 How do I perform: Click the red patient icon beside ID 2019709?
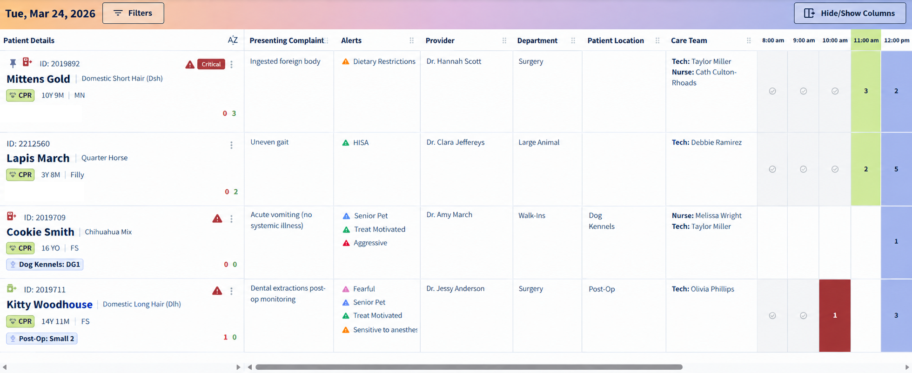point(12,216)
